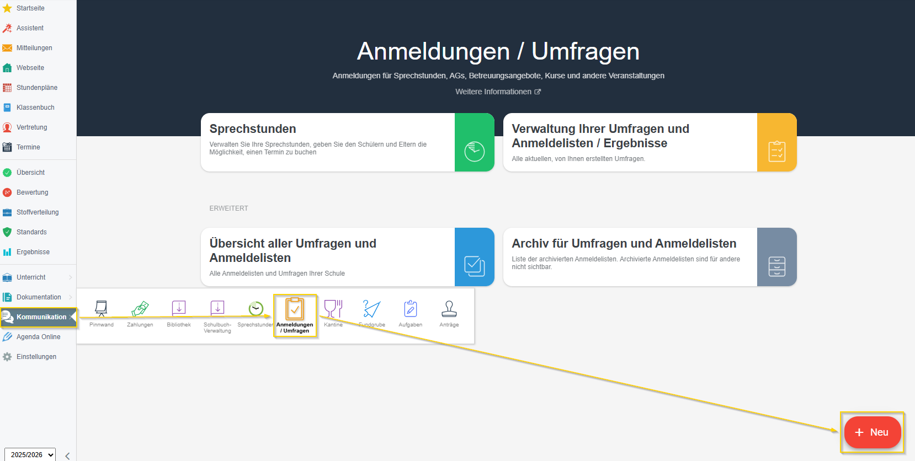Open the Anträge stamp icon

[449, 313]
